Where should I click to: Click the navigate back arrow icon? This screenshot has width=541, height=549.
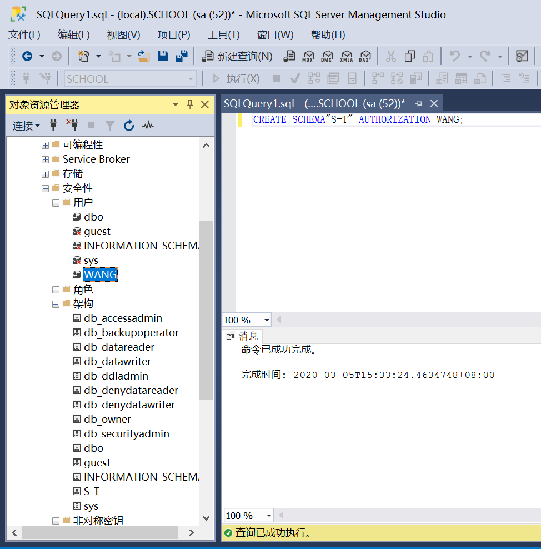(x=27, y=56)
